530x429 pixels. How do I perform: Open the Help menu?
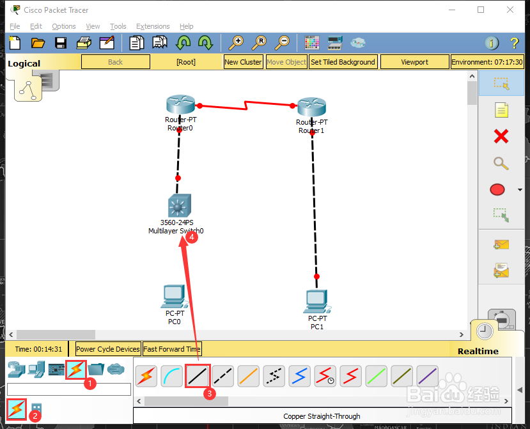[x=186, y=26]
